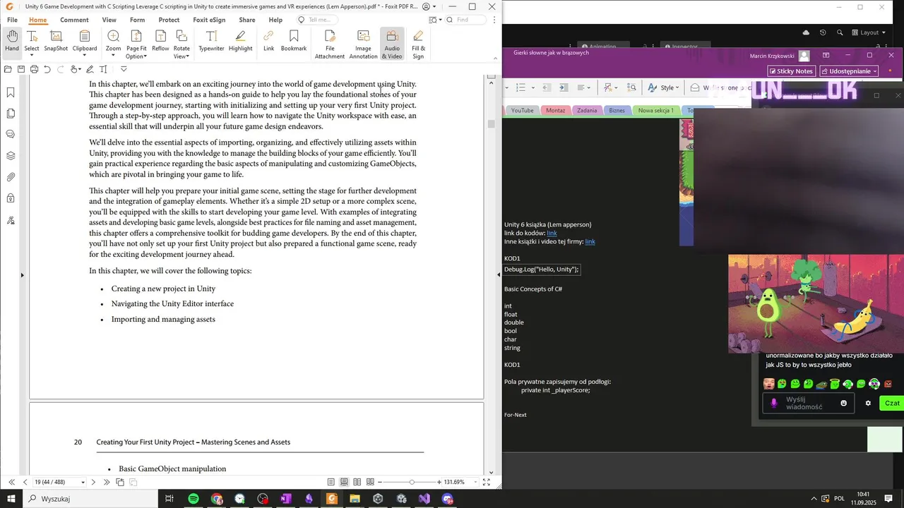The height and width of the screenshot is (508, 904).
Task: Zoom in with plus button
Action: pos(439,482)
